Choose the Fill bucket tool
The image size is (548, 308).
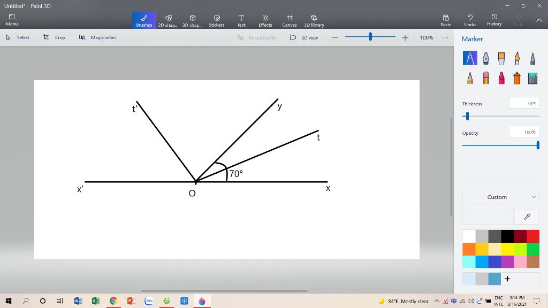[532, 78]
